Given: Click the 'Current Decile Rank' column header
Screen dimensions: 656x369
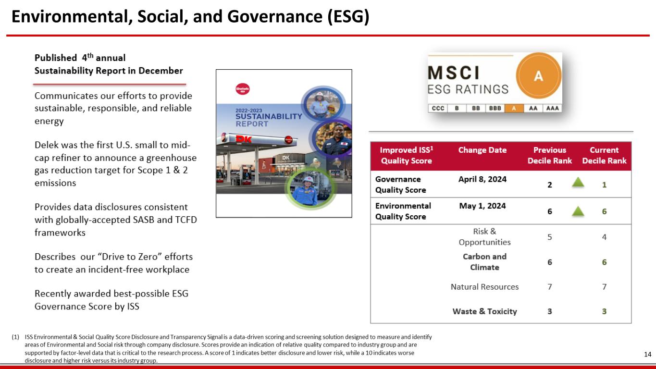Looking at the screenshot, I should tap(604, 155).
